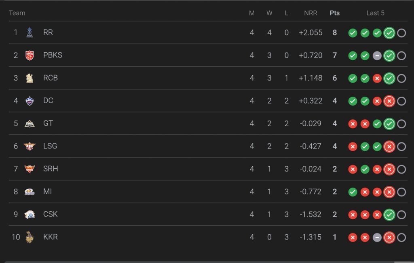
Task: Click the KKR team logo
Action: (x=29, y=237)
